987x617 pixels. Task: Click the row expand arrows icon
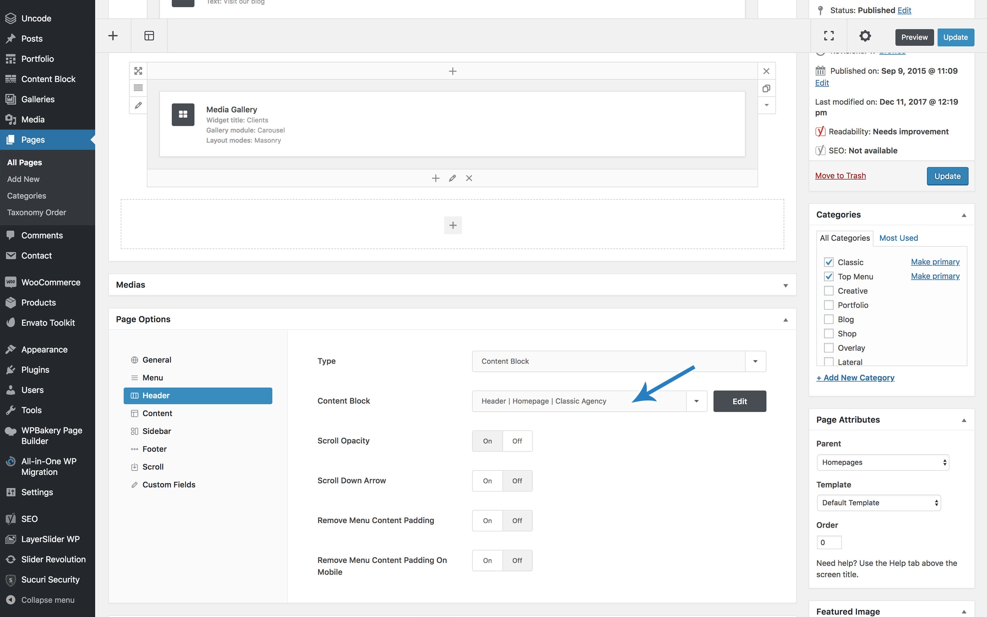point(138,71)
